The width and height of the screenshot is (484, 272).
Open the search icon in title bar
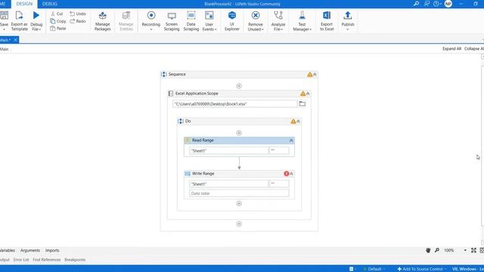coord(416,4)
